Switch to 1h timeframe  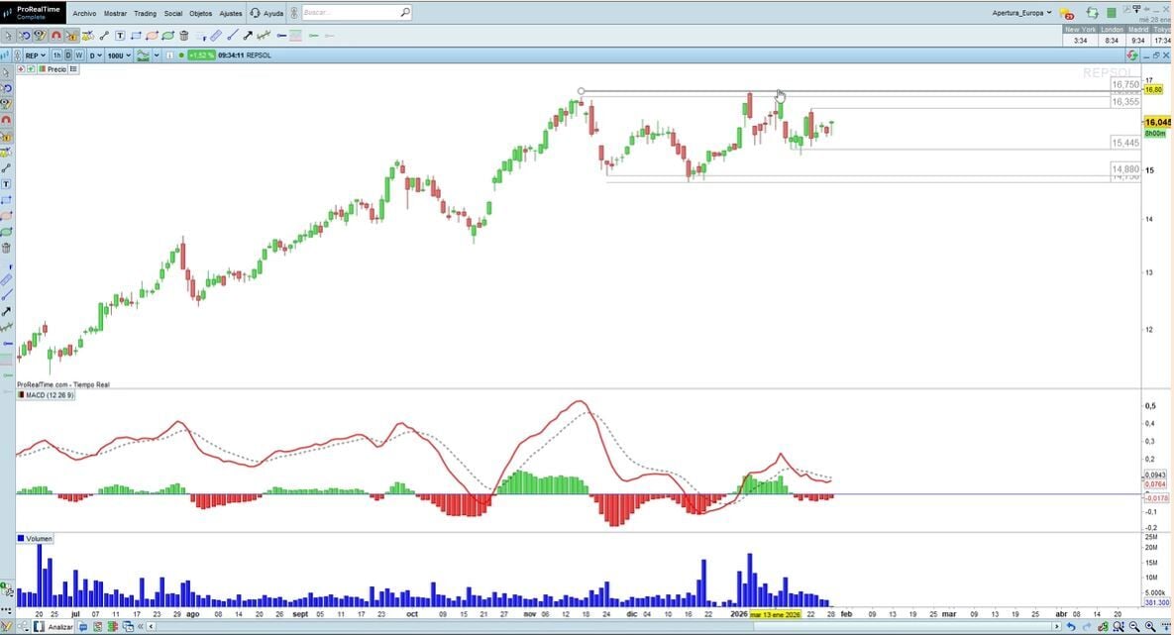tap(56, 55)
